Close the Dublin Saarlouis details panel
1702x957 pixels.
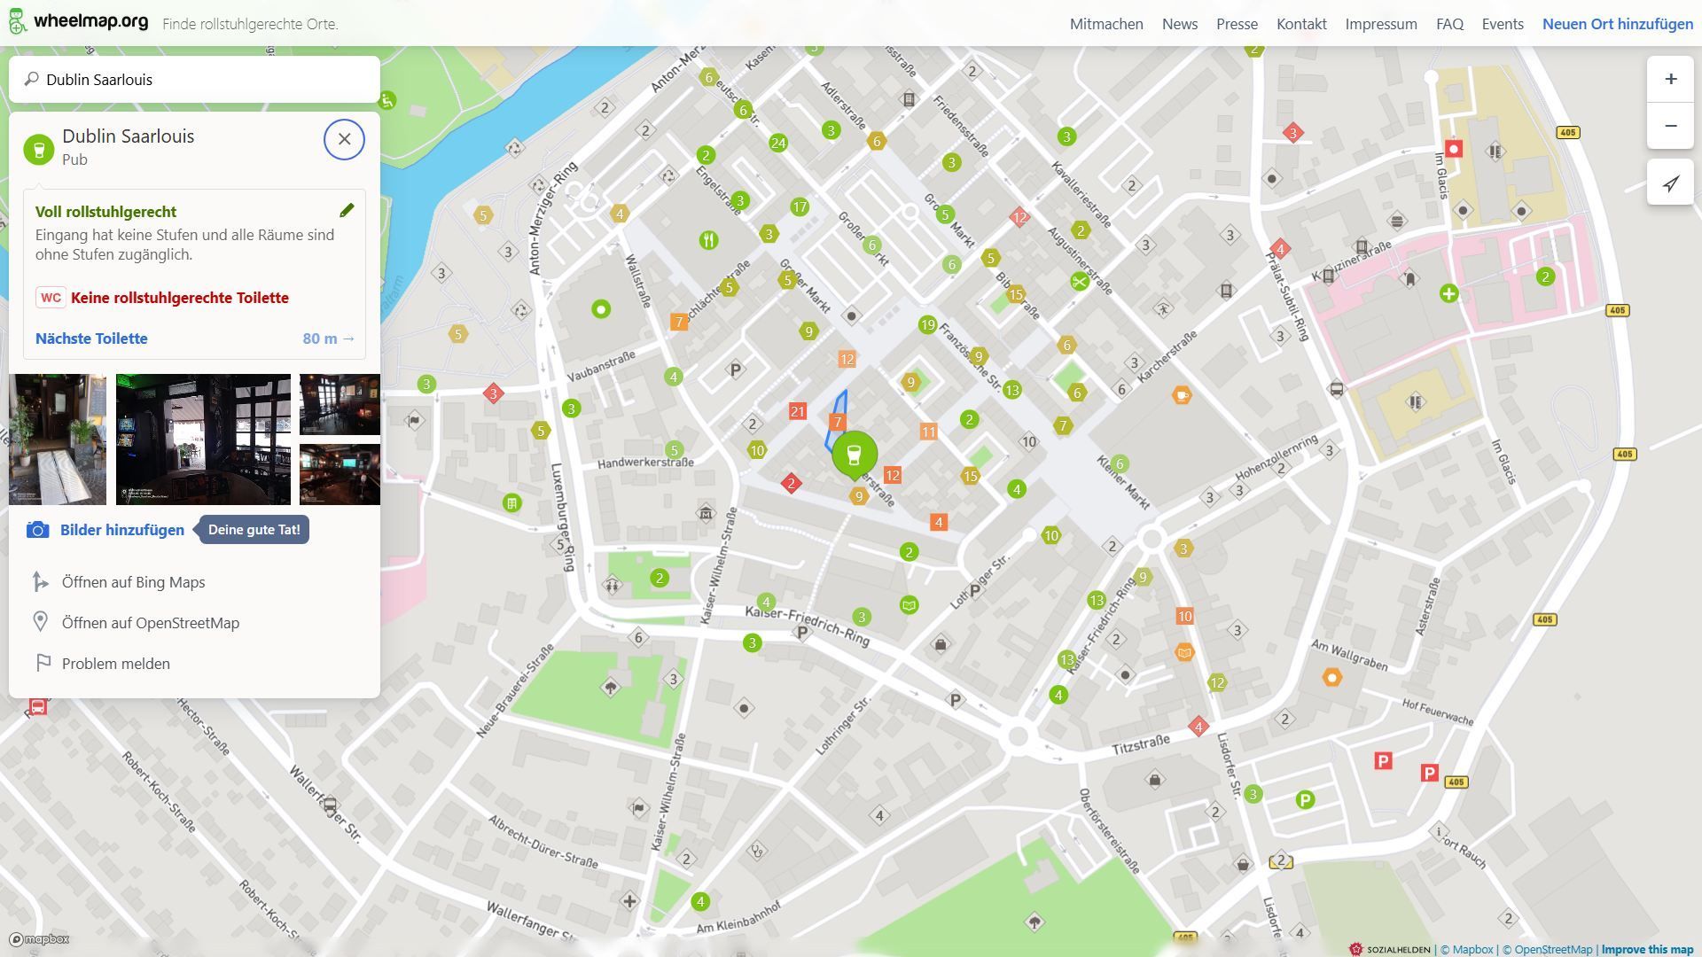(344, 139)
